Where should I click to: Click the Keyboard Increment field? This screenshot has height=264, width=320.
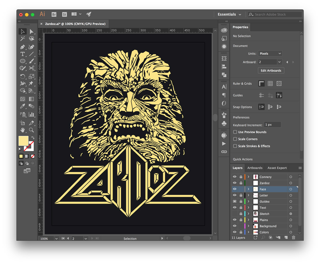(x=273, y=125)
